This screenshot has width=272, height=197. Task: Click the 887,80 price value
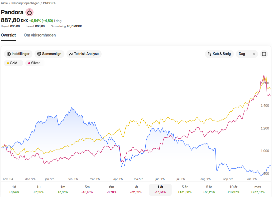(10, 20)
